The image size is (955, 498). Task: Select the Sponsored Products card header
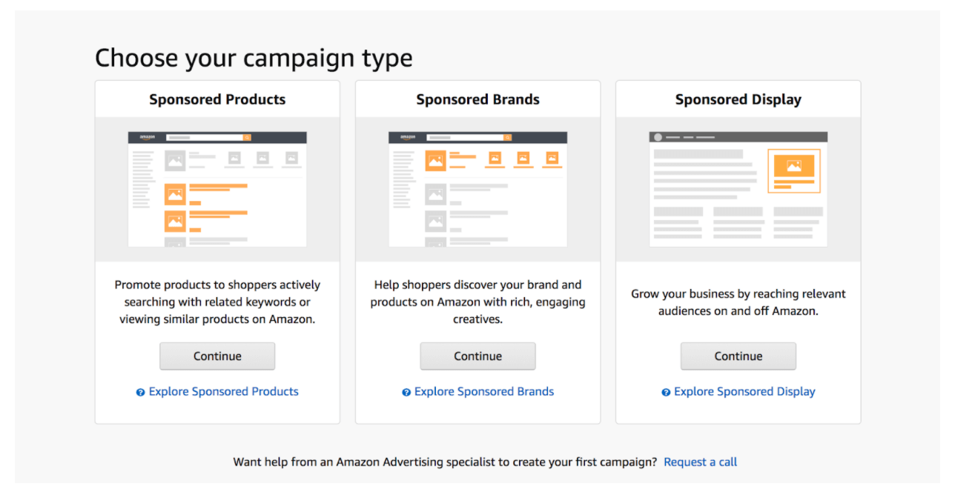tap(217, 99)
